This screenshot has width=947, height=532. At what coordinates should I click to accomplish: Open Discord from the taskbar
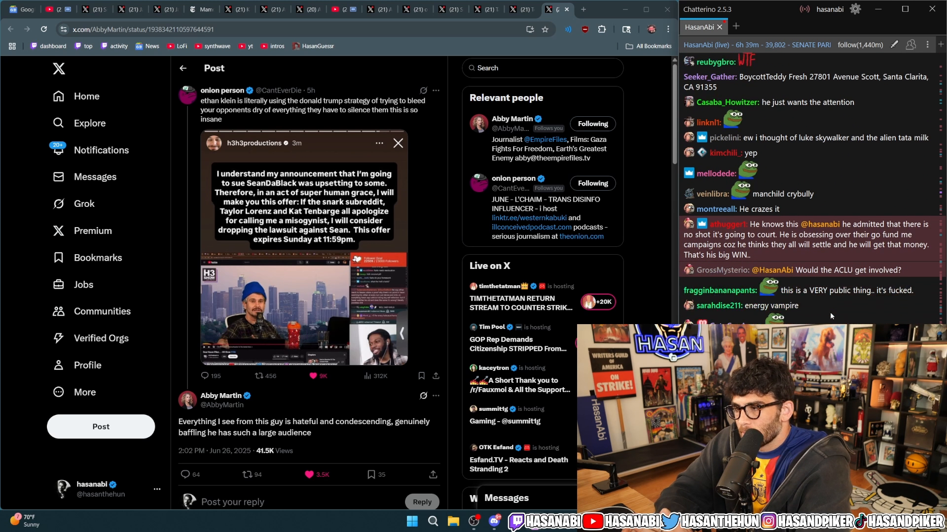point(494,521)
